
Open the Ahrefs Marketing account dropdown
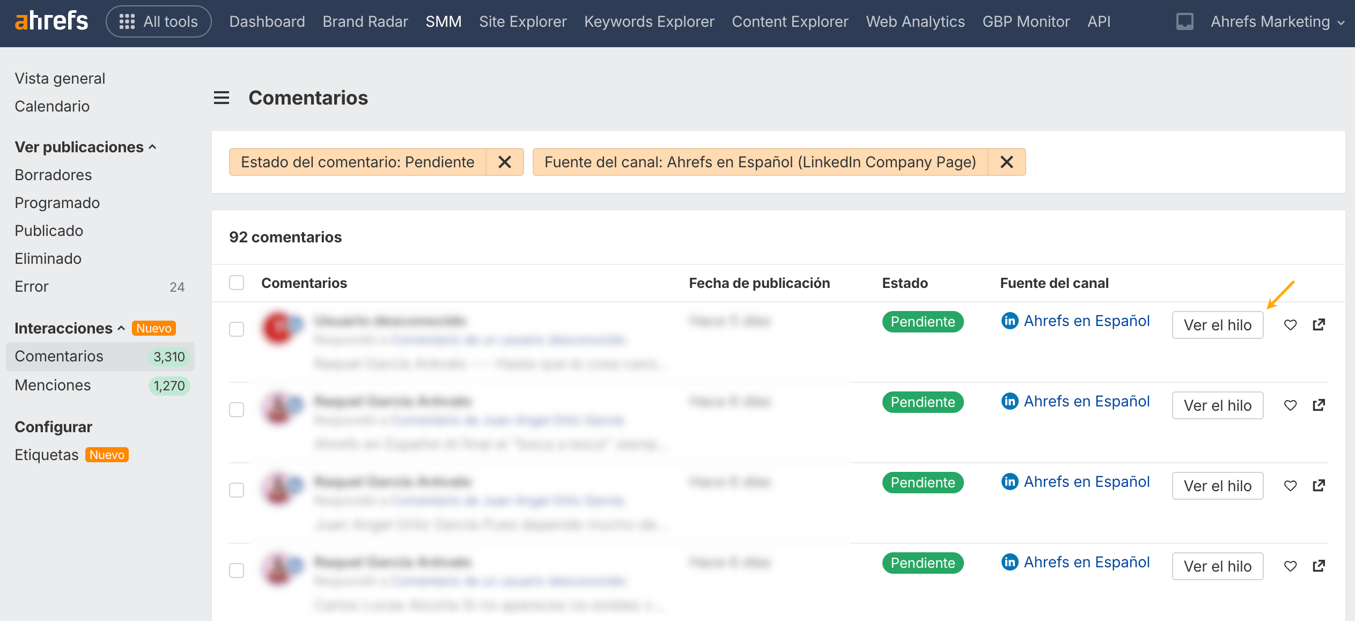tap(1278, 21)
